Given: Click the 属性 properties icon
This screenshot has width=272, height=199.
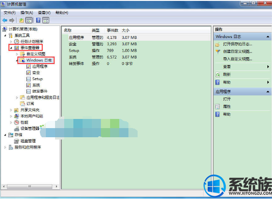Looking at the screenshot, I should coord(217,107).
